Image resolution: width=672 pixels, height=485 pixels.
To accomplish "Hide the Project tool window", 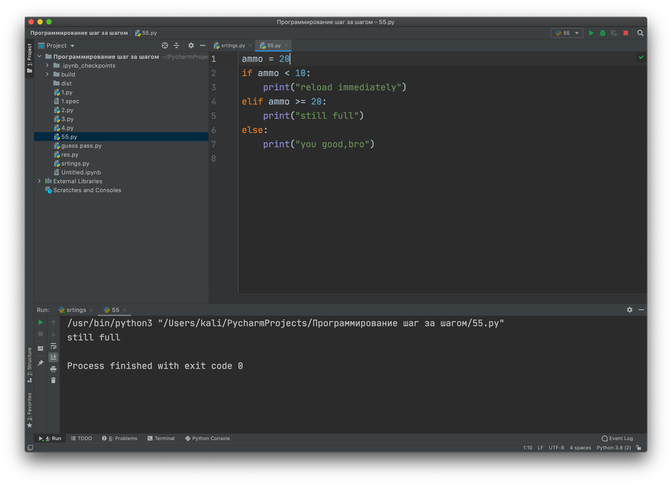I will 203,45.
